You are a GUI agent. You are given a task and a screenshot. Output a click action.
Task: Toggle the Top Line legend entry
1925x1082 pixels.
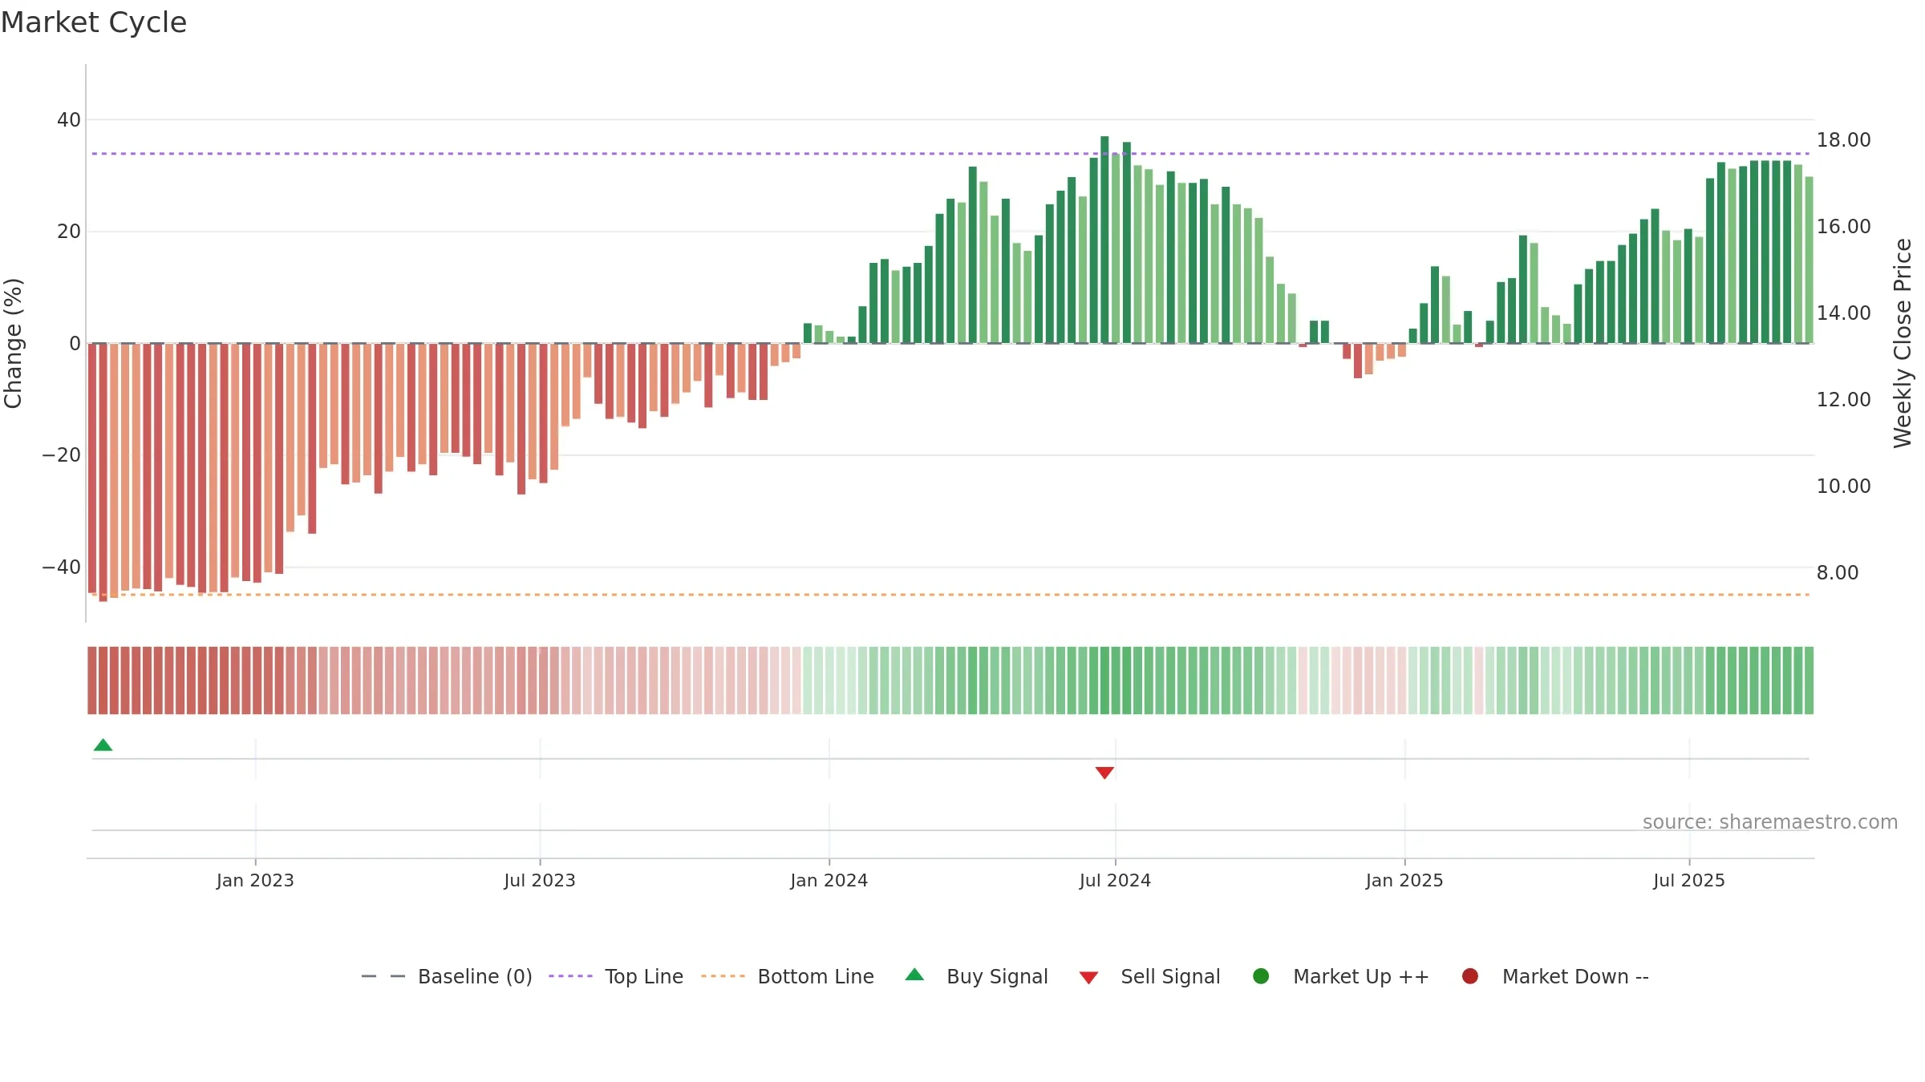616,976
